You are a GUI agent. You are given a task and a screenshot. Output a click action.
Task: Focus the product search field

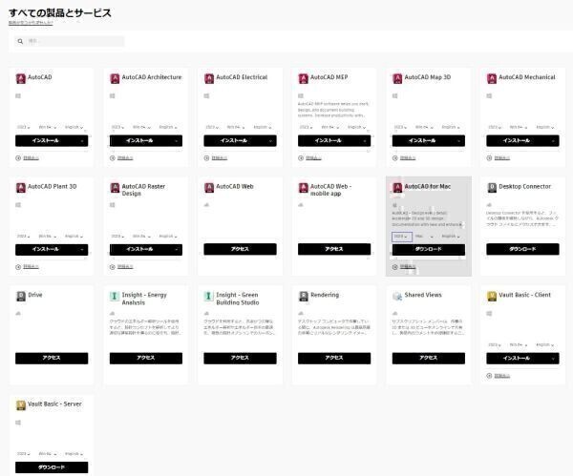(x=70, y=41)
